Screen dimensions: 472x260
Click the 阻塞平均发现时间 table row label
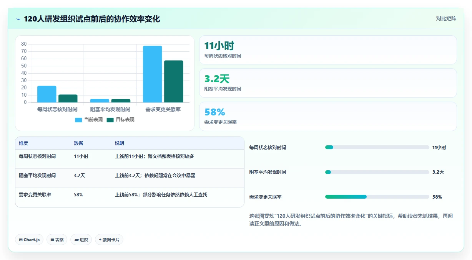[37, 176]
